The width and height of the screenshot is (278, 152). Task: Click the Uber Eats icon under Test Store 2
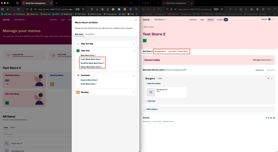pyautogui.click(x=145, y=41)
